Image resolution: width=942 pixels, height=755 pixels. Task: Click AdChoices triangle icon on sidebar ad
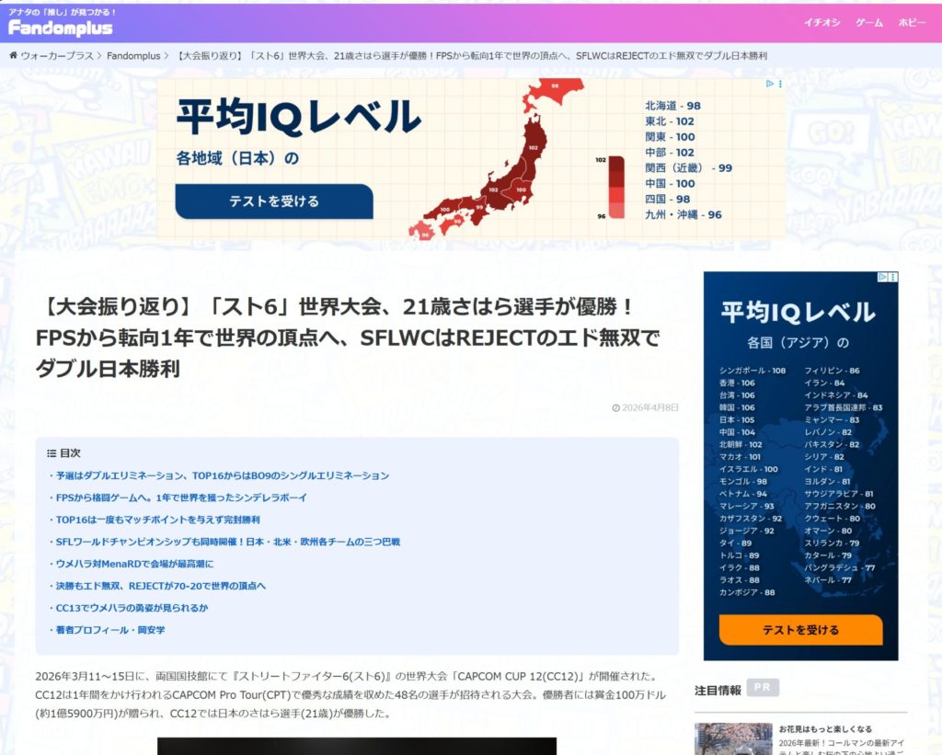click(x=882, y=277)
